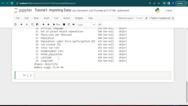Open the Kernel menu
188x106 pixels.
[x=67, y=18]
